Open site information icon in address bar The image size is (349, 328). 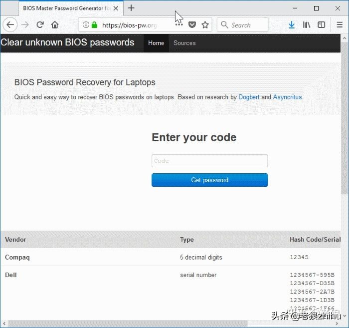coord(86,25)
